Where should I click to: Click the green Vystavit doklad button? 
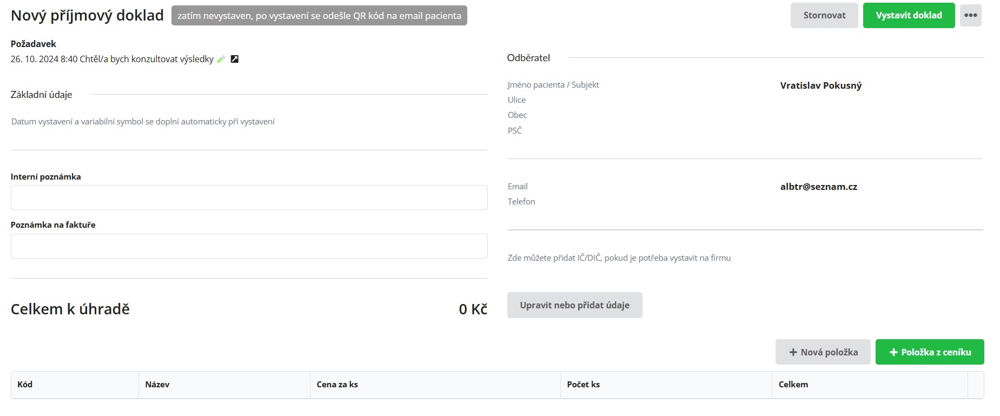(x=909, y=15)
